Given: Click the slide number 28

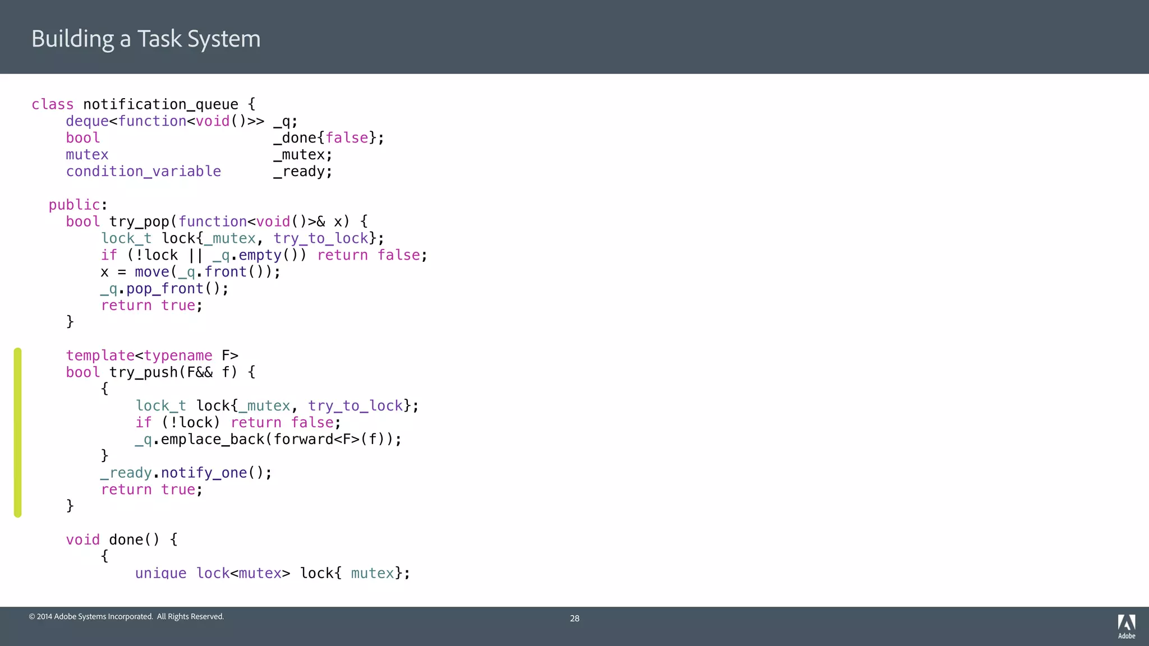Looking at the screenshot, I should pyautogui.click(x=574, y=618).
